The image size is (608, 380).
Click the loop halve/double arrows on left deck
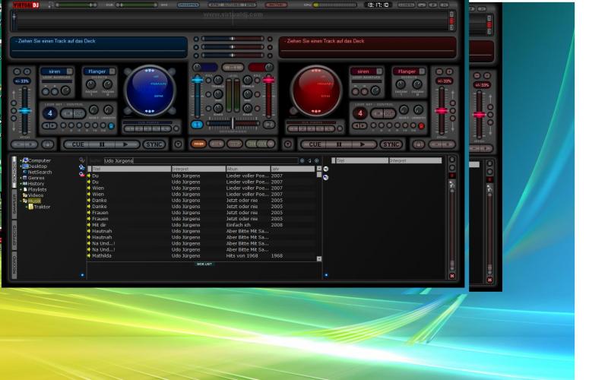pos(49,125)
